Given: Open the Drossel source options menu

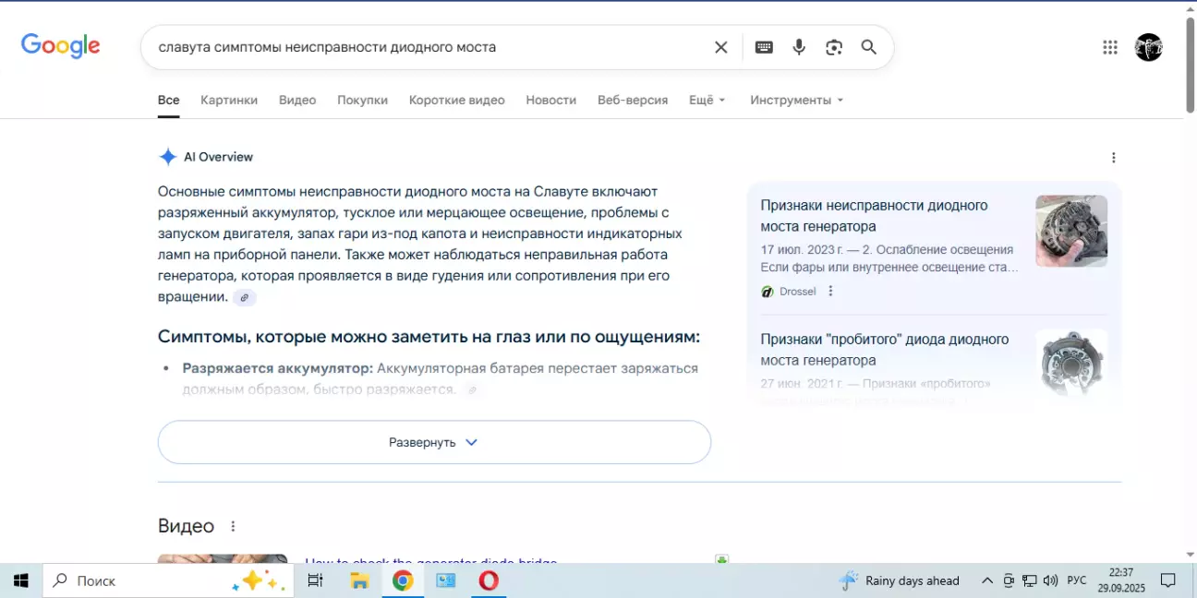Looking at the screenshot, I should click(x=830, y=292).
